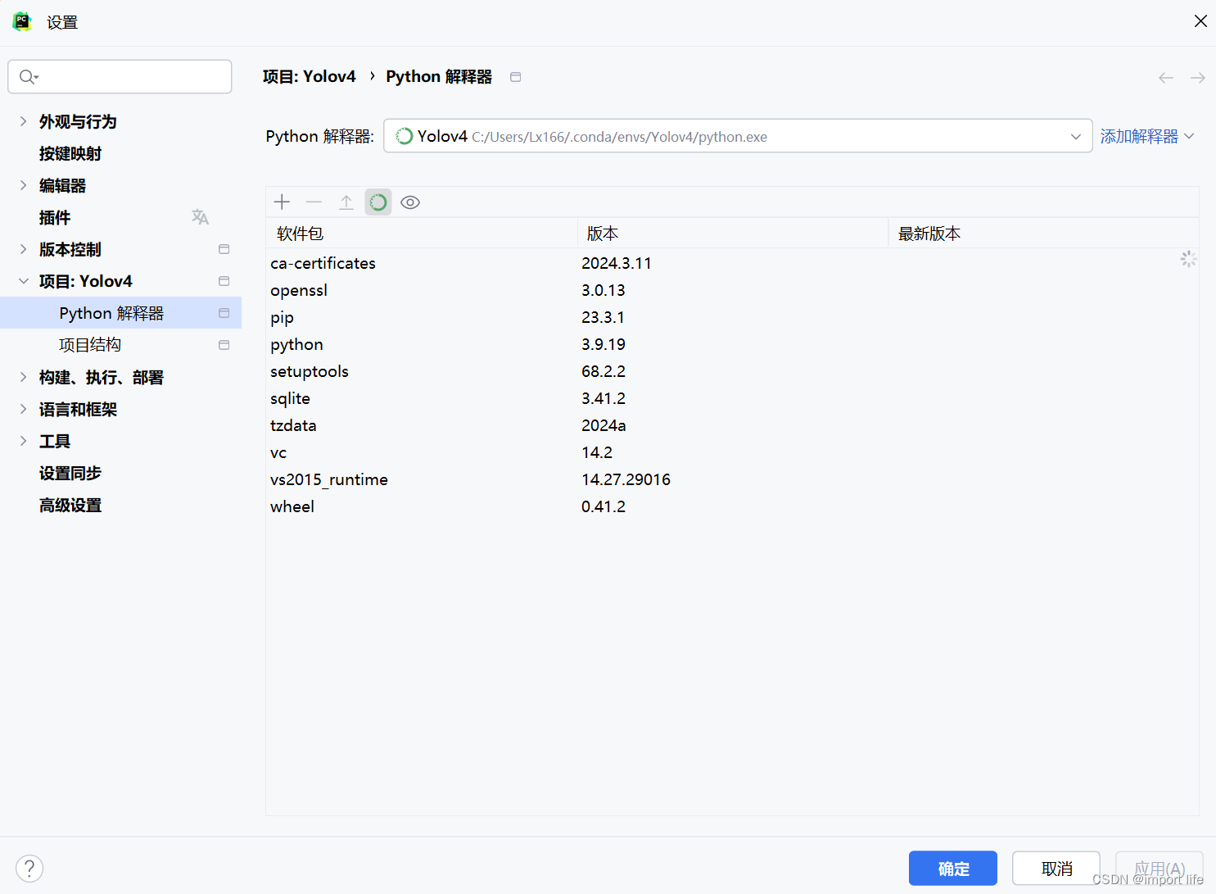Click the 确定 button
The height and width of the screenshot is (894, 1216).
pyautogui.click(x=953, y=869)
